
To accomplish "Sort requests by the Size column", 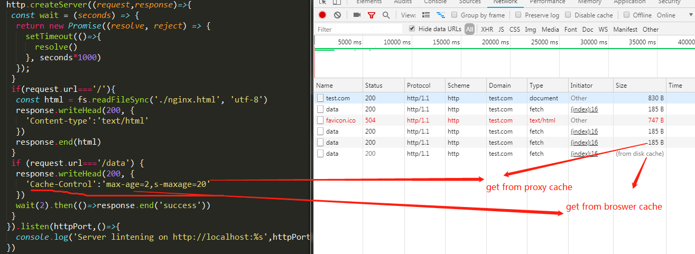I will coord(623,86).
